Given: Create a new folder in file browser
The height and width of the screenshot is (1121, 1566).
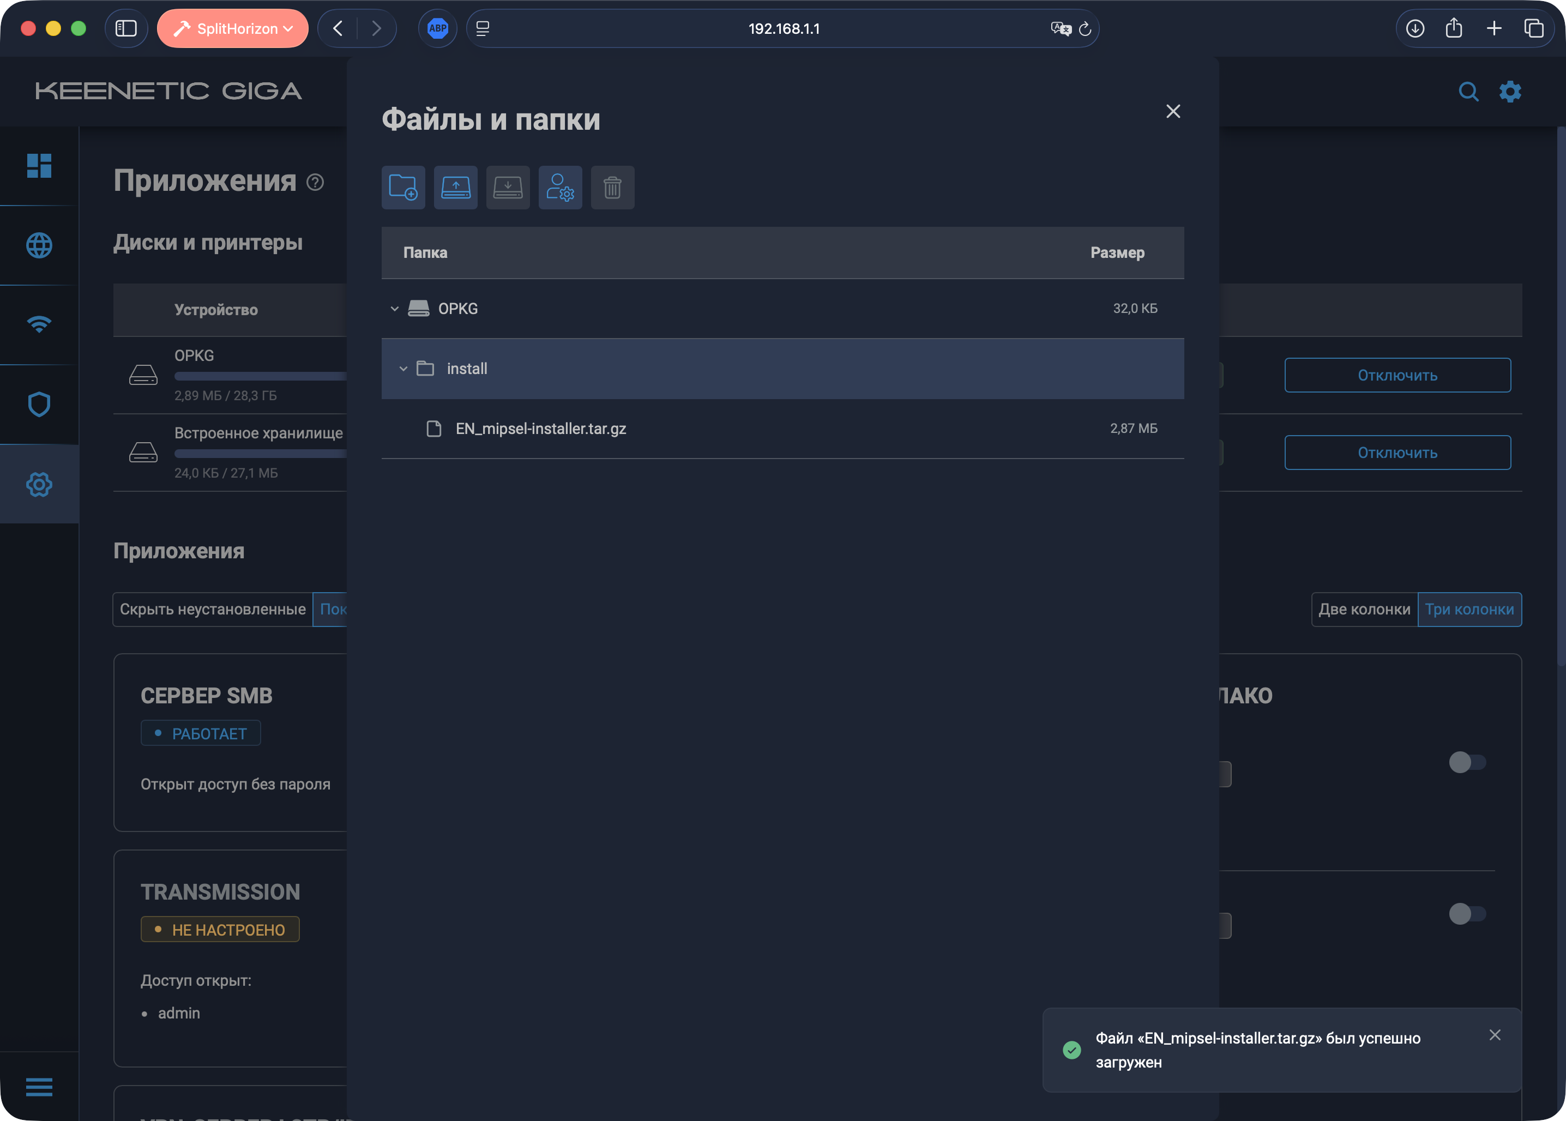Looking at the screenshot, I should (403, 187).
